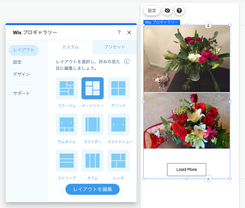The height and width of the screenshot is (208, 245).
Task: Click the Wix プロギャラリー panel title
Action: click(x=35, y=33)
